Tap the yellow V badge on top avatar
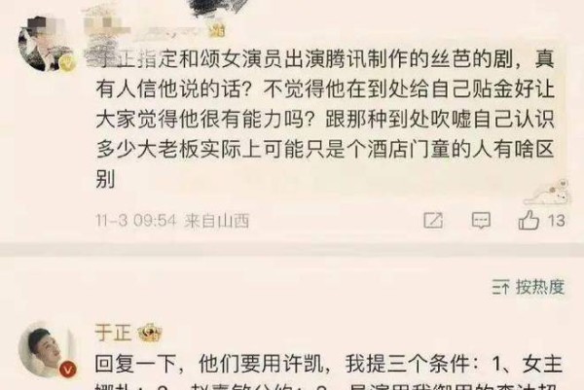Screen dimensions: 584x390 (67, 63)
